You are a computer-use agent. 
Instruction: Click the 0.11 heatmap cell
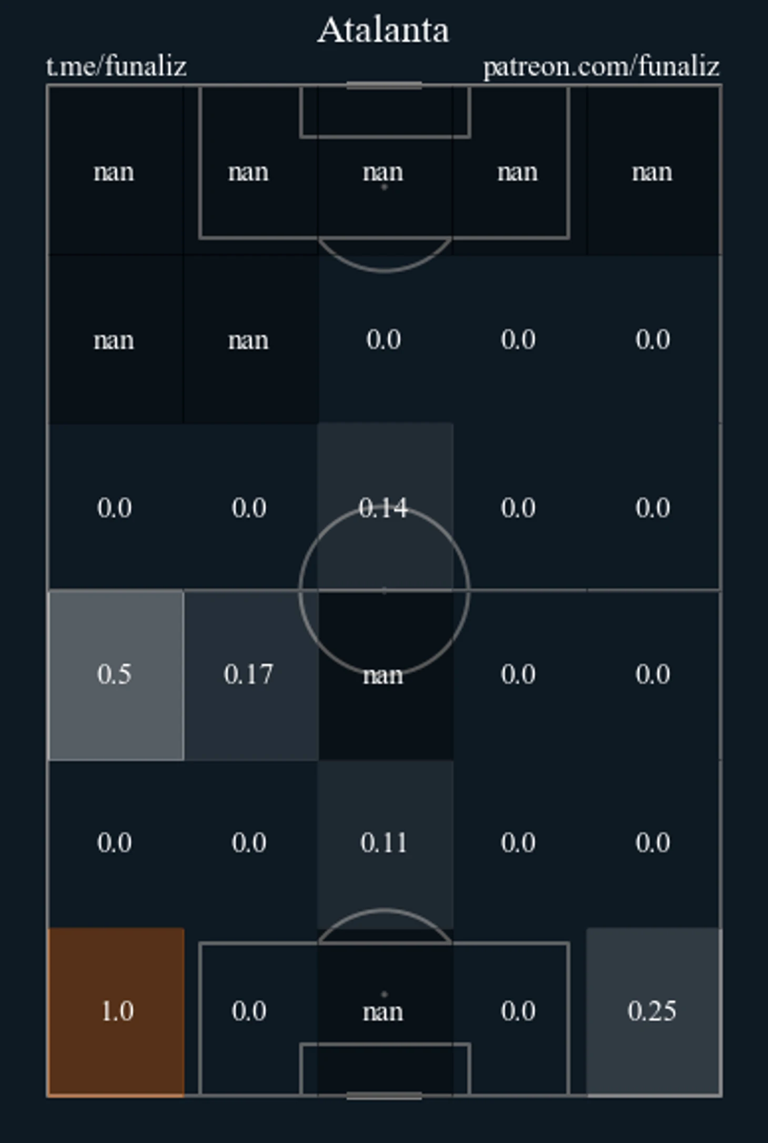coord(385,843)
